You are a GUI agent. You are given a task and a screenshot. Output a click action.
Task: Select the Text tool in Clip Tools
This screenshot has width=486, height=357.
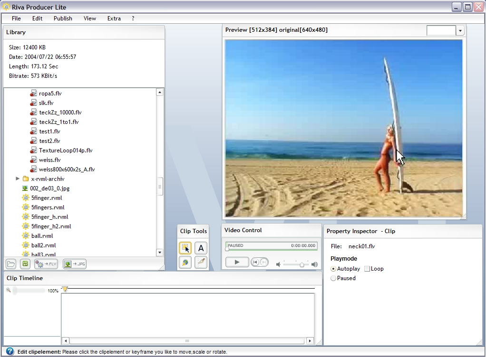point(201,248)
